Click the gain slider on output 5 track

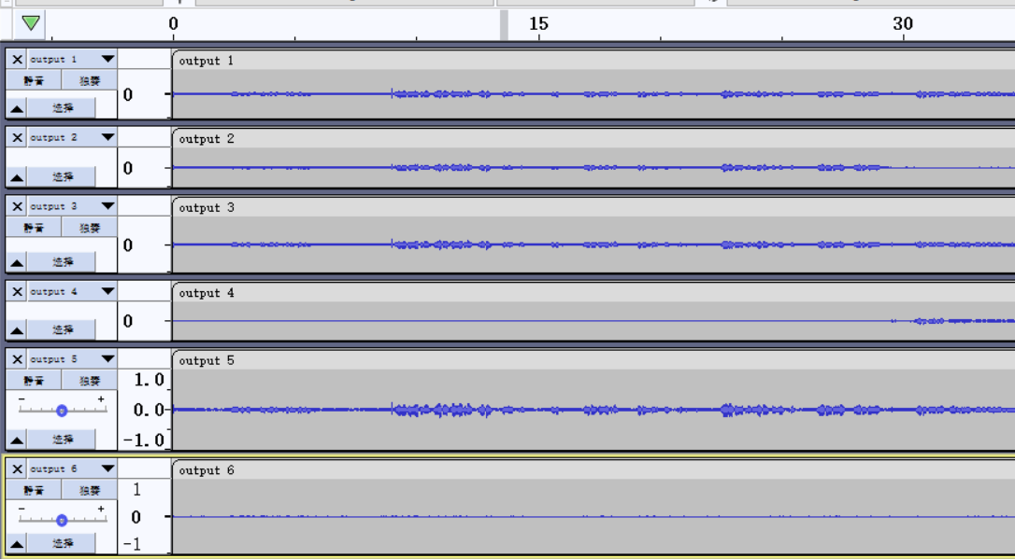click(62, 411)
